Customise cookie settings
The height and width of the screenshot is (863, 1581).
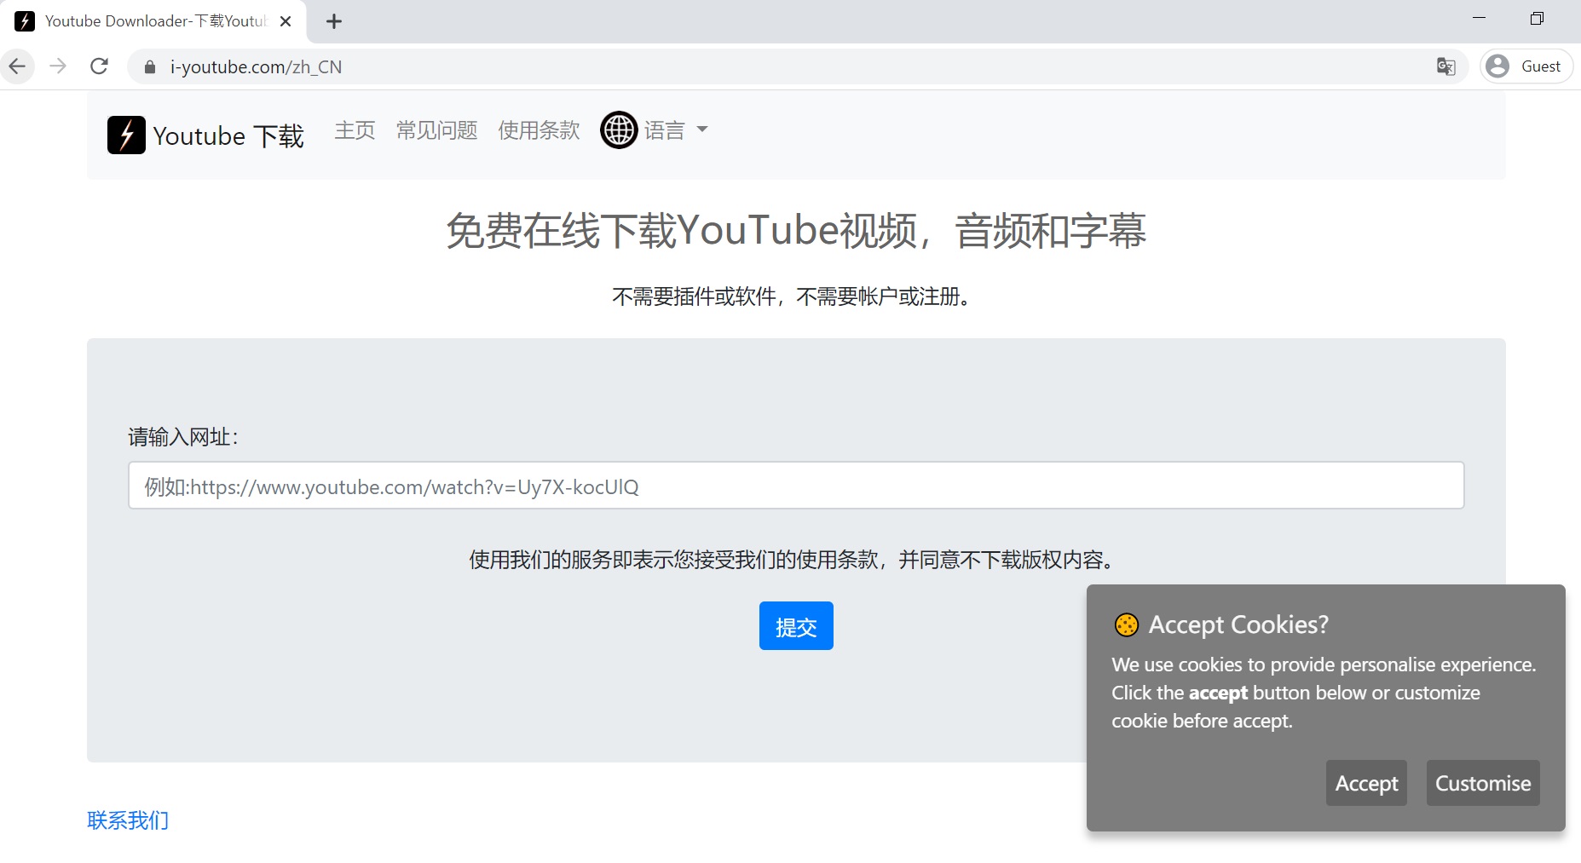1483,783
